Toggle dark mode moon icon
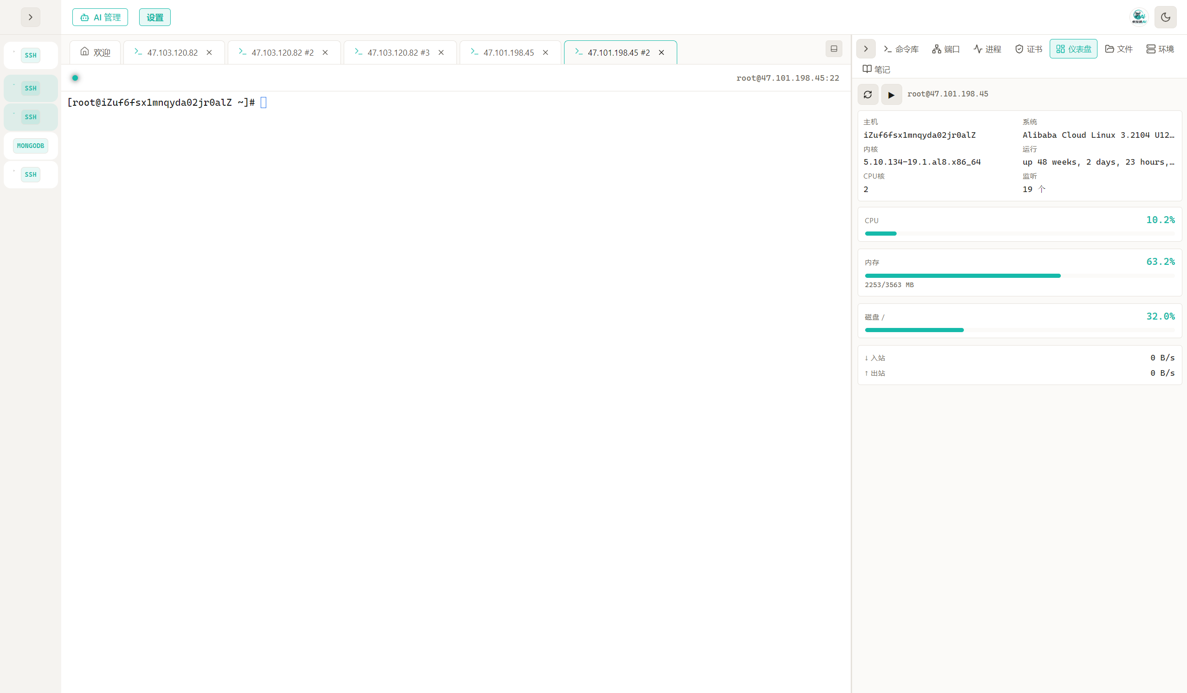Screen dimensions: 1187x693 1165,18
